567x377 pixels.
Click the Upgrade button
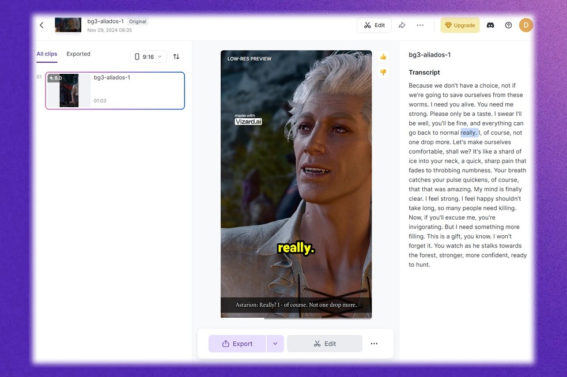pyautogui.click(x=460, y=25)
